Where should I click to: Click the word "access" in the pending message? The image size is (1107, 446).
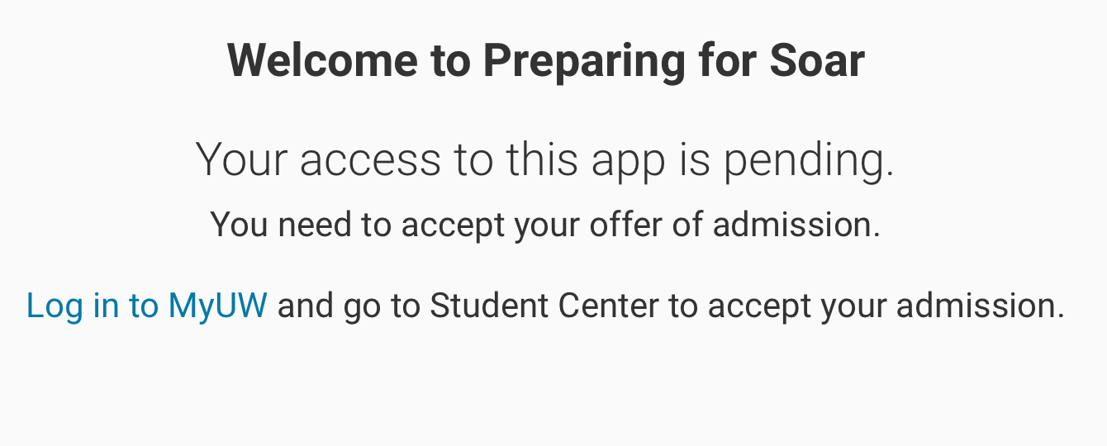[x=369, y=159]
